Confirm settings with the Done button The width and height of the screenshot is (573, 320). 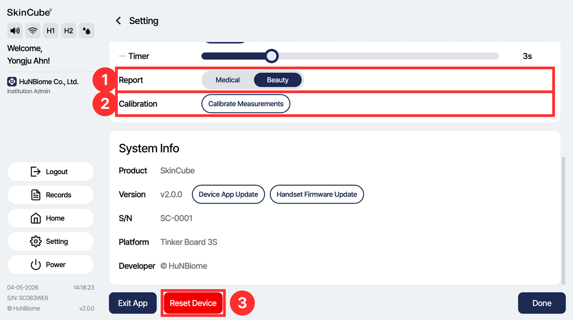(x=542, y=303)
